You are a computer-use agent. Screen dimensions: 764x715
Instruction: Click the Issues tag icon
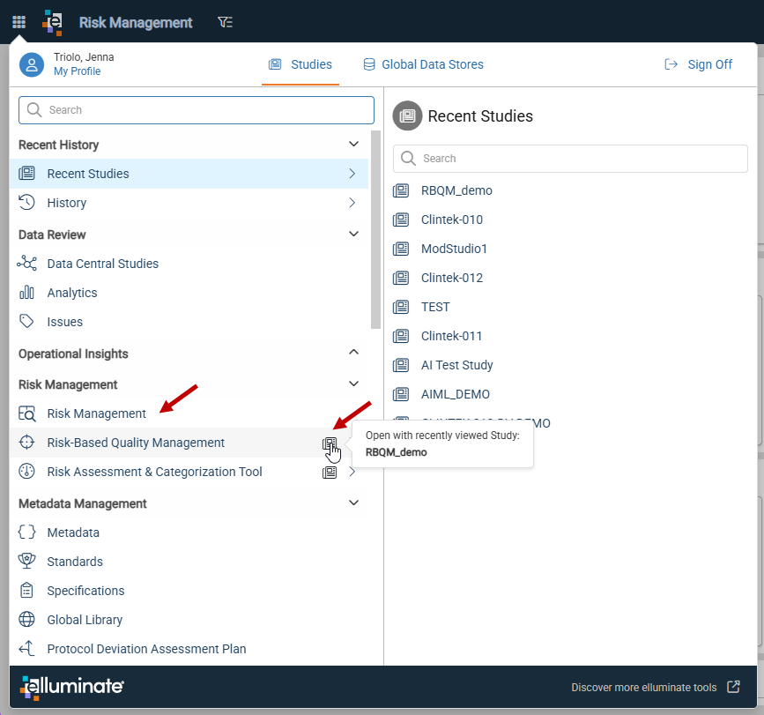[26, 321]
